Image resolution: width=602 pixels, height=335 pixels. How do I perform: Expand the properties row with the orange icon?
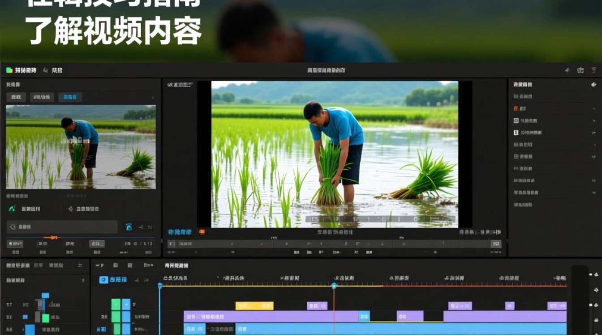pos(594,109)
